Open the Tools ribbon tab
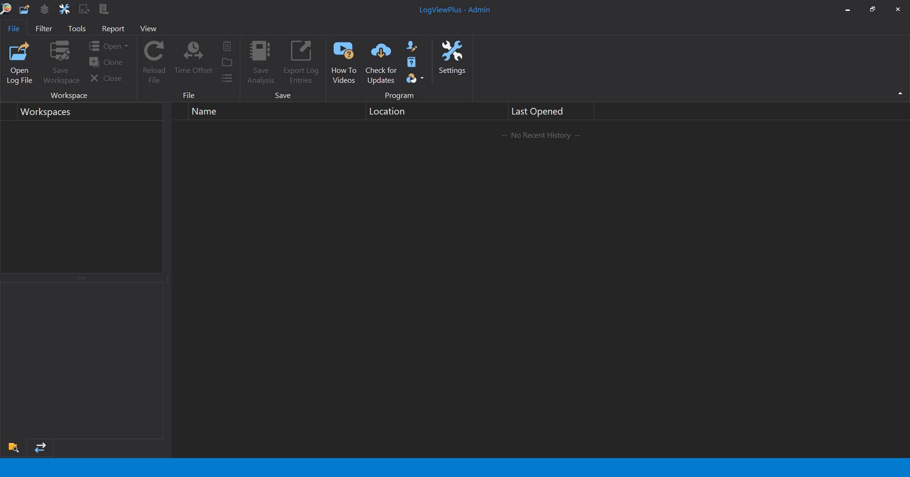 tap(77, 28)
